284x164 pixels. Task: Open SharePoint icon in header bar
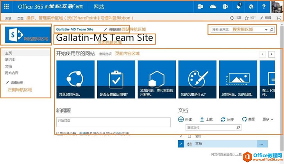[225, 7]
